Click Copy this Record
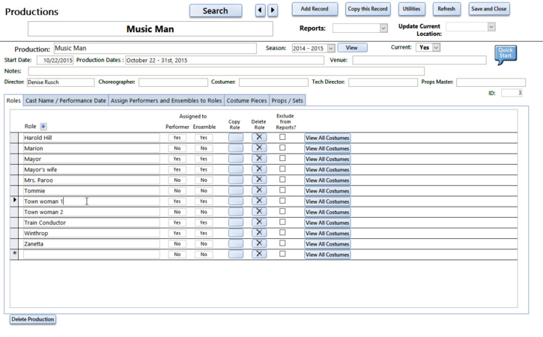 click(368, 9)
